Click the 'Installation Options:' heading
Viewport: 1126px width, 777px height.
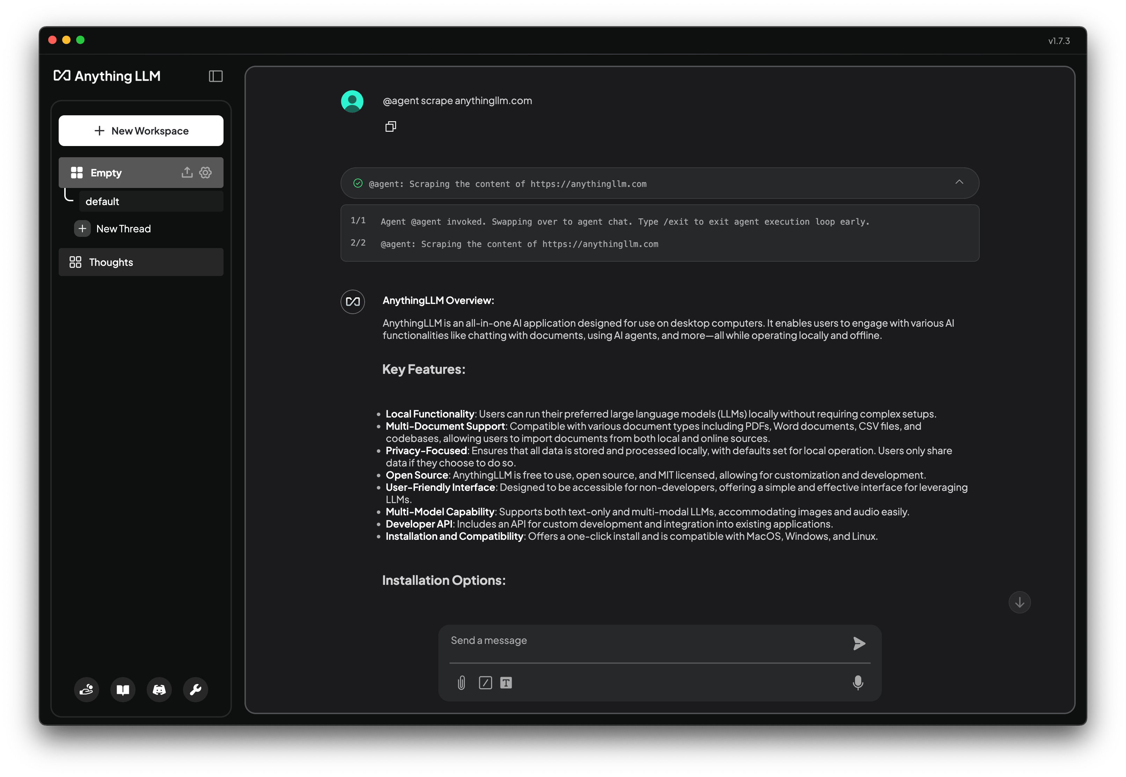point(444,580)
